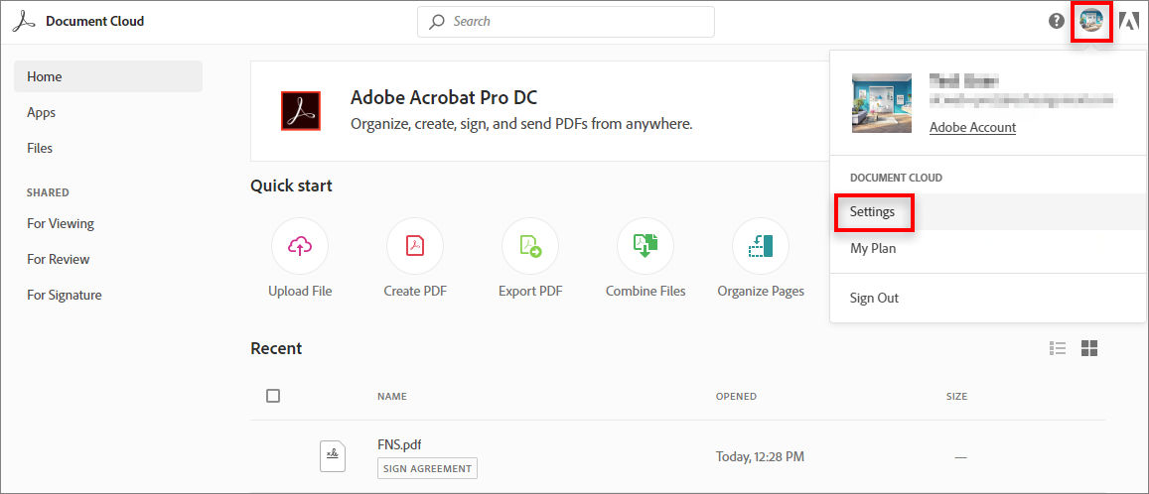This screenshot has height=494, width=1149.
Task: Choose Settings in the profile menu
Action: [x=988, y=212]
